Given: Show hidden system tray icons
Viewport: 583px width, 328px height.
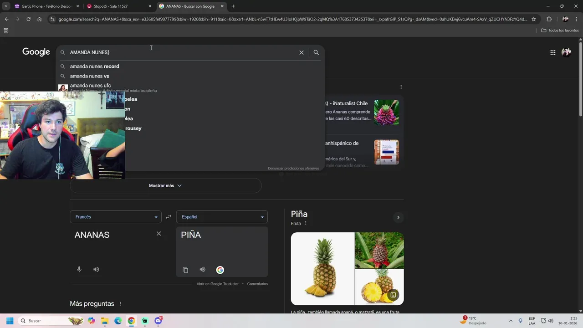Looking at the screenshot, I should tap(511, 321).
